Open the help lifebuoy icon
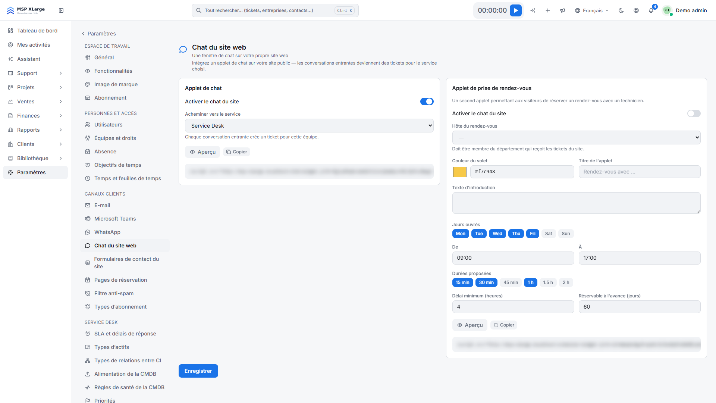Viewport: 716px width, 403px height. [x=636, y=10]
